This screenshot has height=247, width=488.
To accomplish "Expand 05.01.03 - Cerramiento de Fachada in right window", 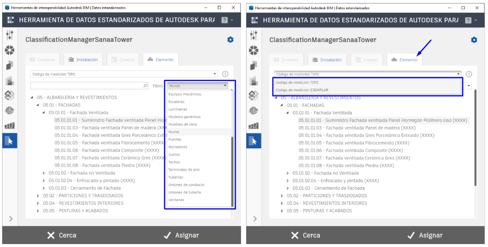I will (x=288, y=188).
